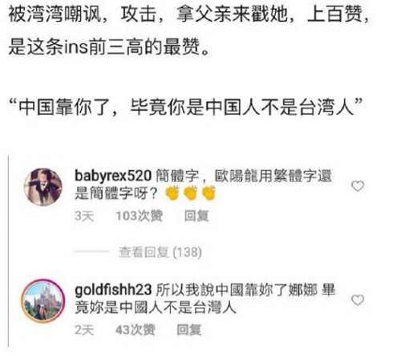This screenshot has height=362, width=401.
Task: Select goldfishh23's comment text about 中國靠妳了
Action: (x=205, y=299)
